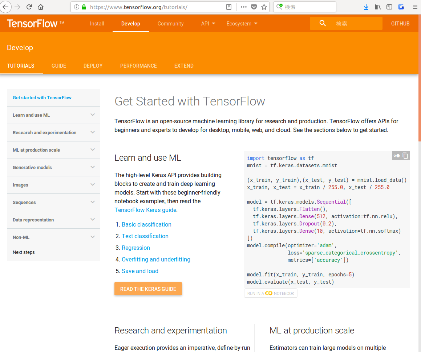Switch to the TUTORIALS tab
The height and width of the screenshot is (352, 421).
click(21, 66)
